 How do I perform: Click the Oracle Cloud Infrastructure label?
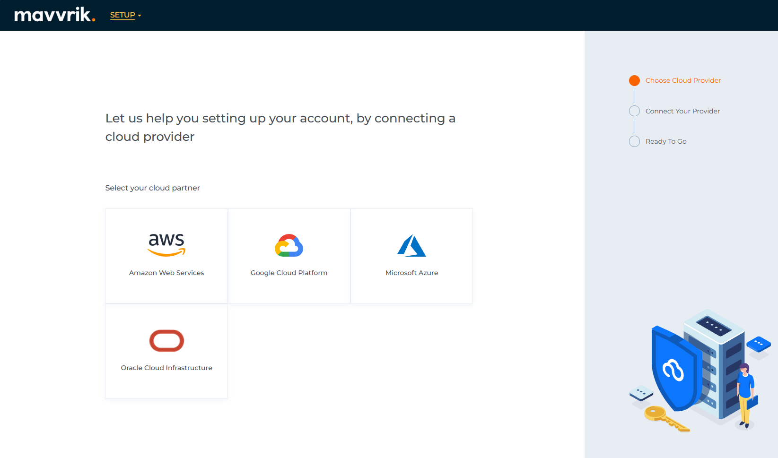click(166, 368)
